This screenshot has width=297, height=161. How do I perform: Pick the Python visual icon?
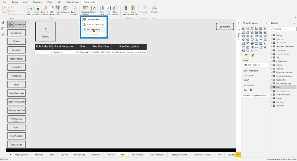243,47
